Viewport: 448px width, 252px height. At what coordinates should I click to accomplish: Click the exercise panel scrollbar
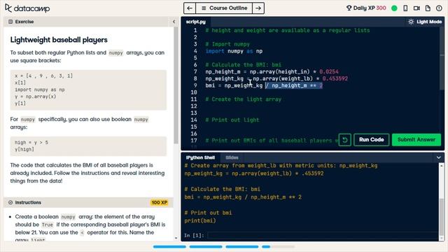click(176, 85)
